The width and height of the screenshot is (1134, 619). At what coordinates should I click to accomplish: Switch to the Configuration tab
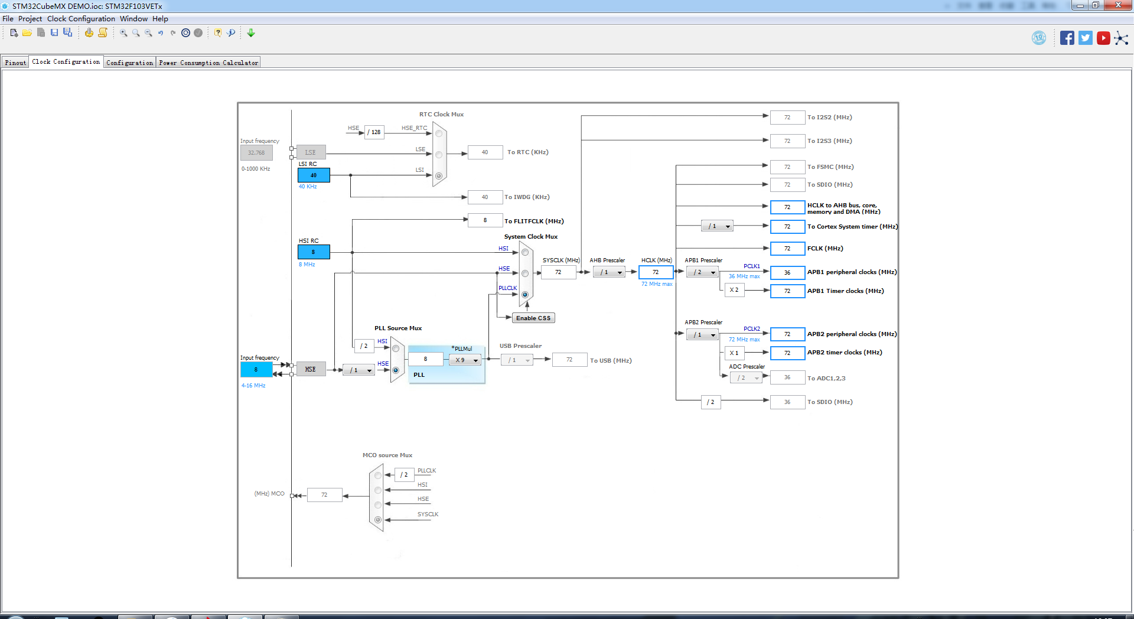(x=130, y=63)
